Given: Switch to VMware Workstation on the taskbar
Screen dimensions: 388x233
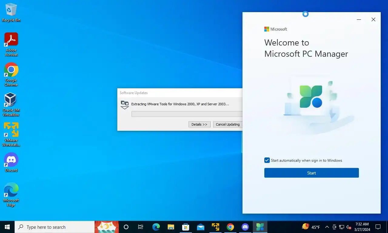Looking at the screenshot, I should [215, 227].
